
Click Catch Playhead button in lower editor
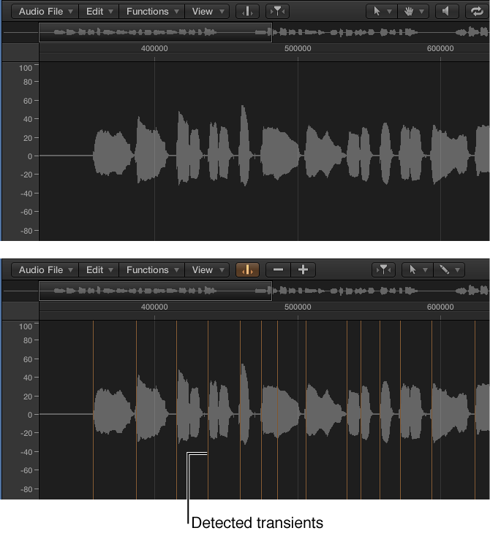383,270
